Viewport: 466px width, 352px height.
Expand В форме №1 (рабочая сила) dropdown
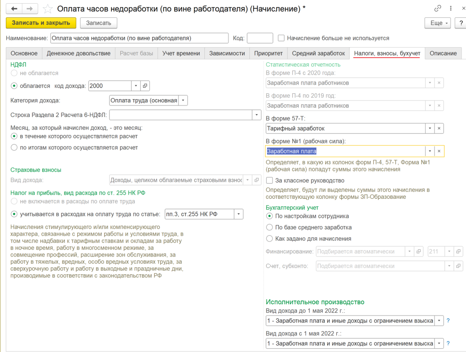coord(430,151)
